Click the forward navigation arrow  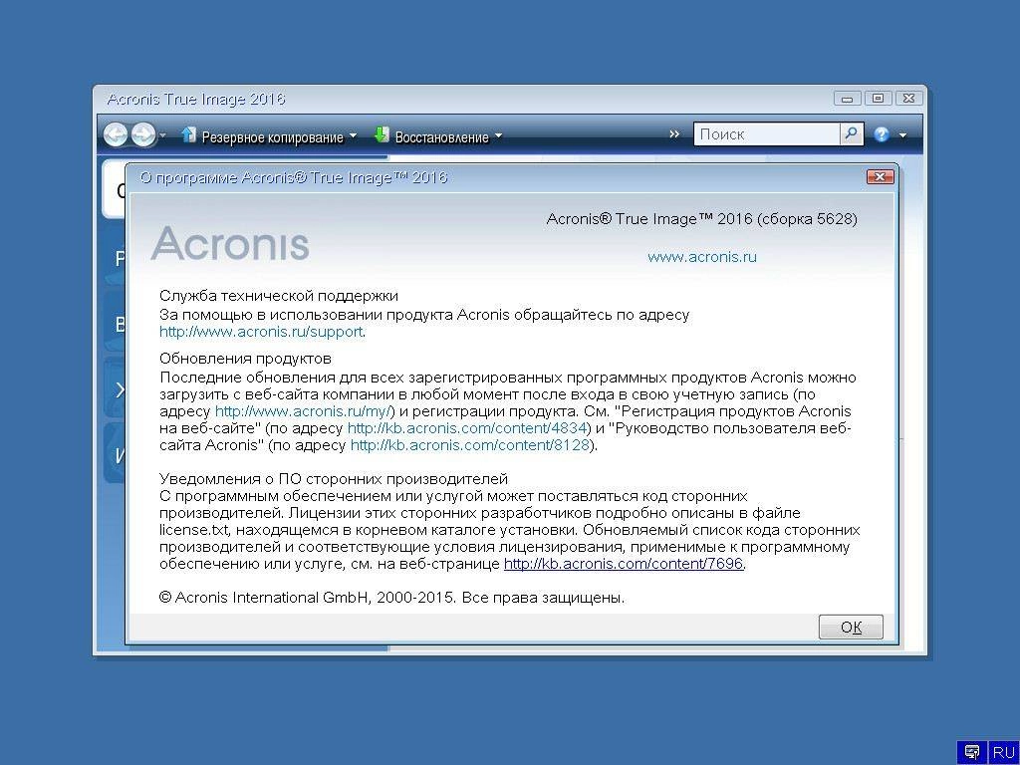click(143, 135)
